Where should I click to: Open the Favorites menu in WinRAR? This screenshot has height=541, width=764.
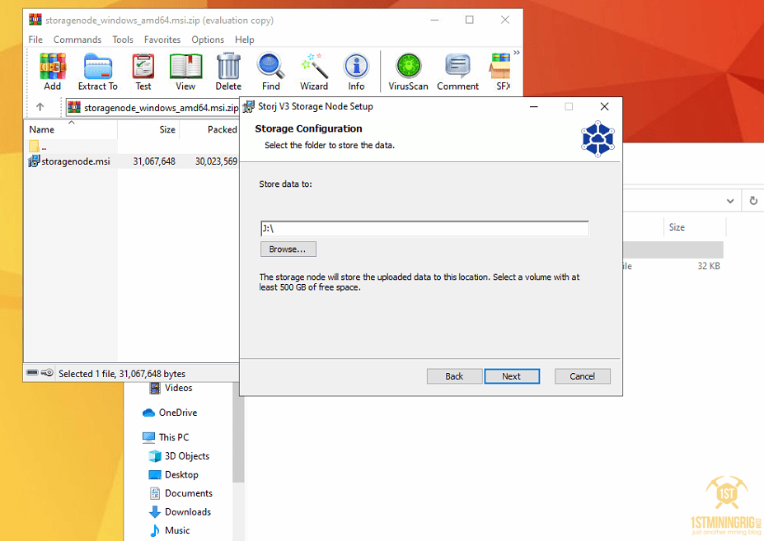pos(162,40)
